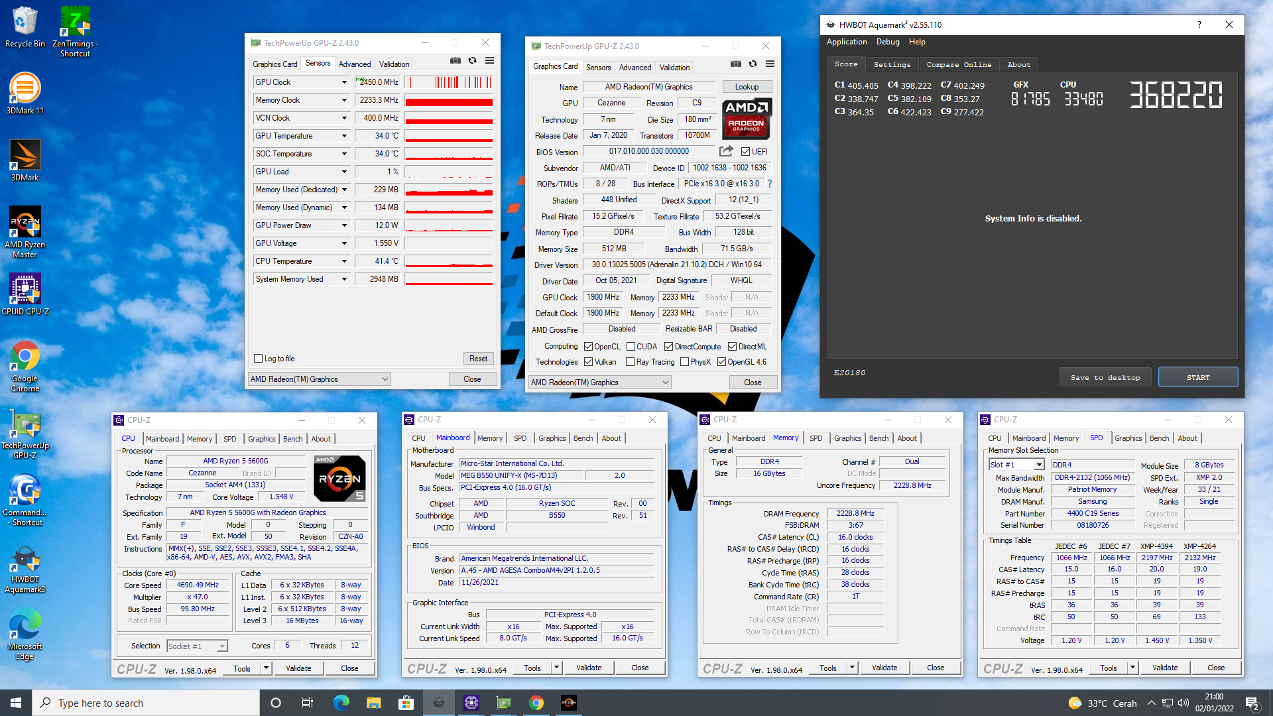Click Reset button in GPU-Z Sensors
Screen dimensions: 1273x716
478,359
